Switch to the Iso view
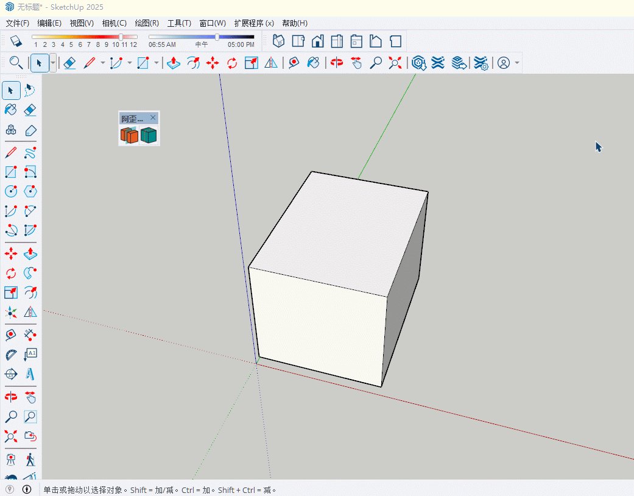 [278, 41]
